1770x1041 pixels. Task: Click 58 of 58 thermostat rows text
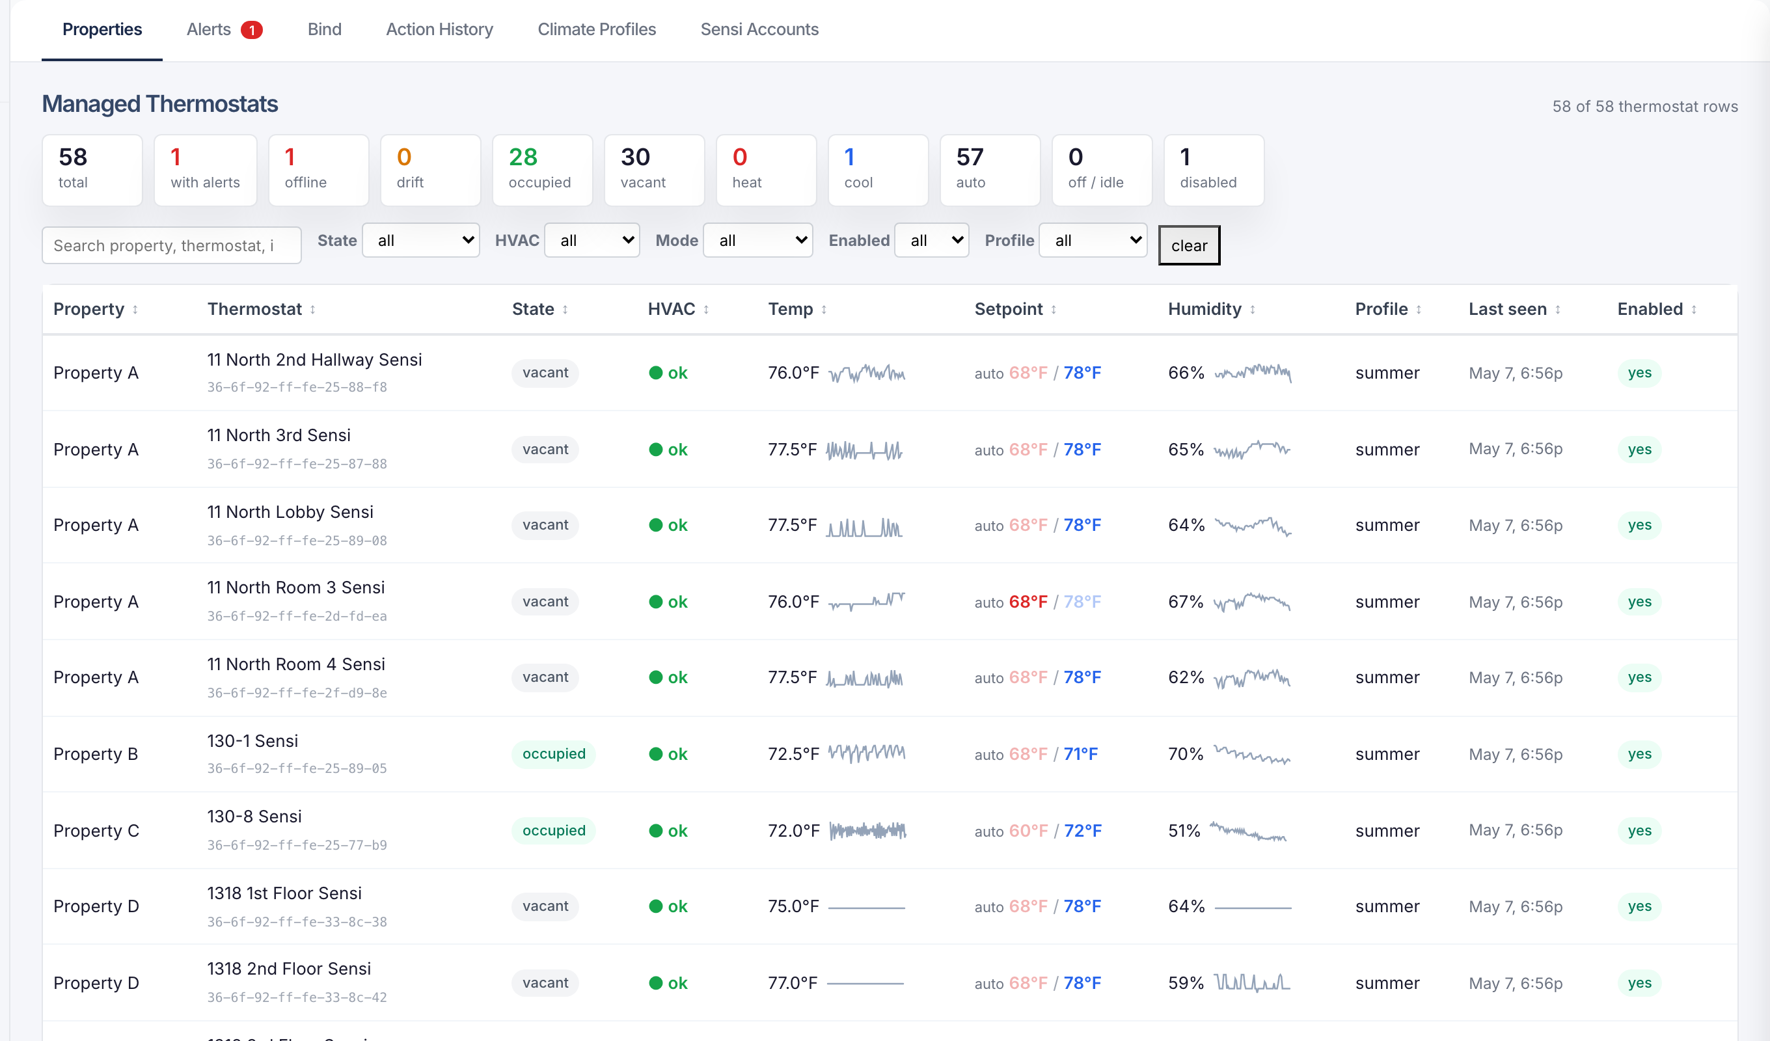[1644, 107]
